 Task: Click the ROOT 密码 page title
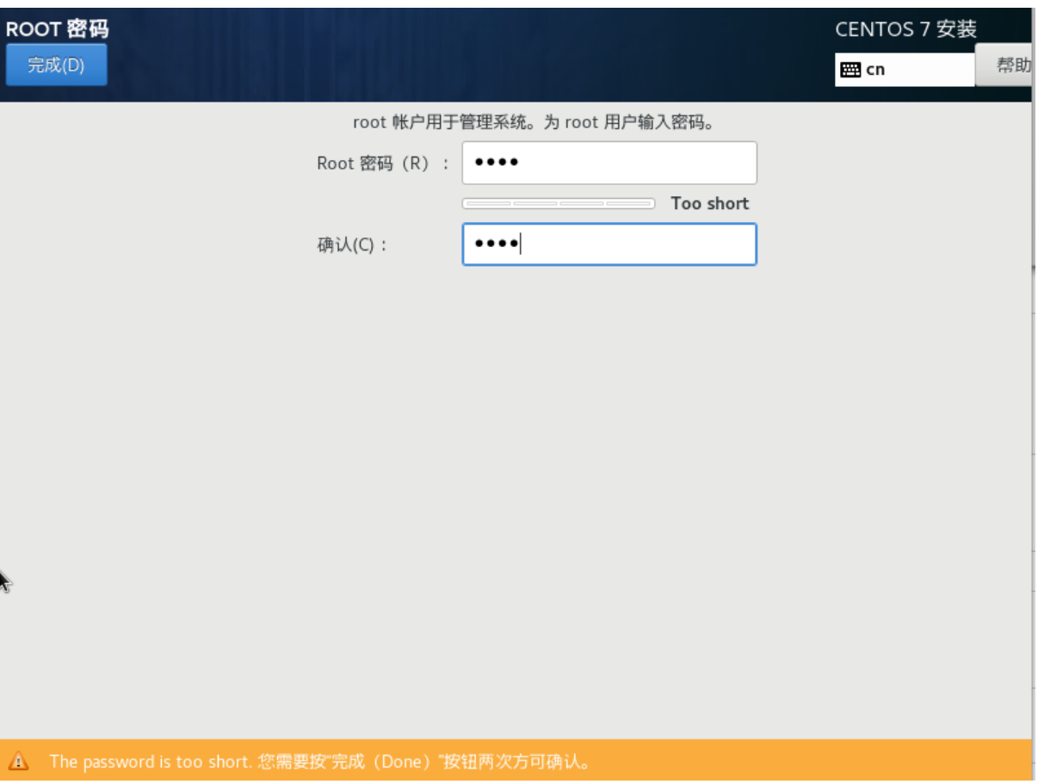(57, 28)
